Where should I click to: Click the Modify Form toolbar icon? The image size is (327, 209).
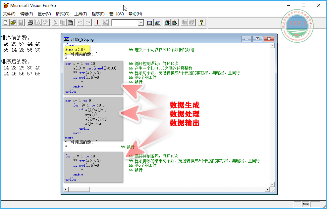point(105,22)
